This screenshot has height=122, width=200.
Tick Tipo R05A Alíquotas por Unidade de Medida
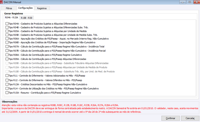click(x=7, y=31)
